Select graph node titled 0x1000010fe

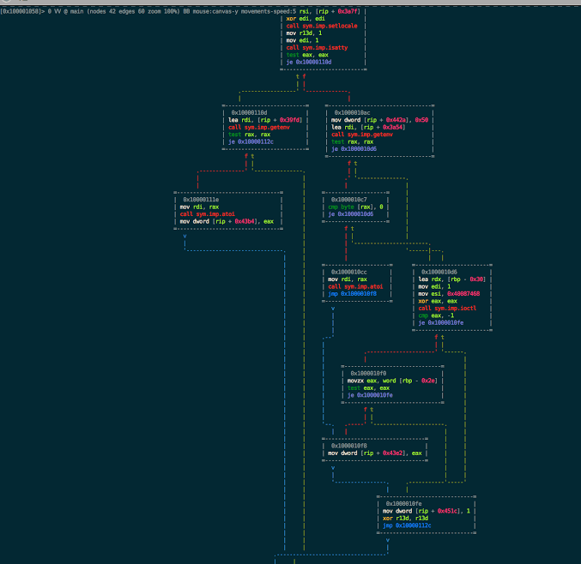click(404, 504)
